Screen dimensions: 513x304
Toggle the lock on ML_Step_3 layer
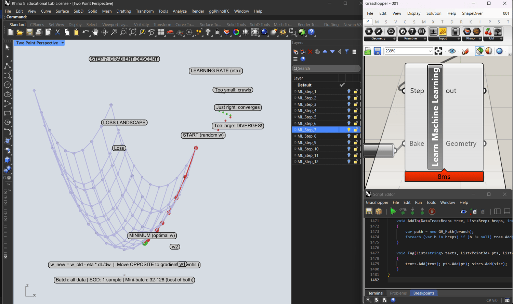click(x=355, y=104)
